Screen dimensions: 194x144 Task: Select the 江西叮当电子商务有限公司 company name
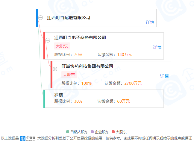80,37
